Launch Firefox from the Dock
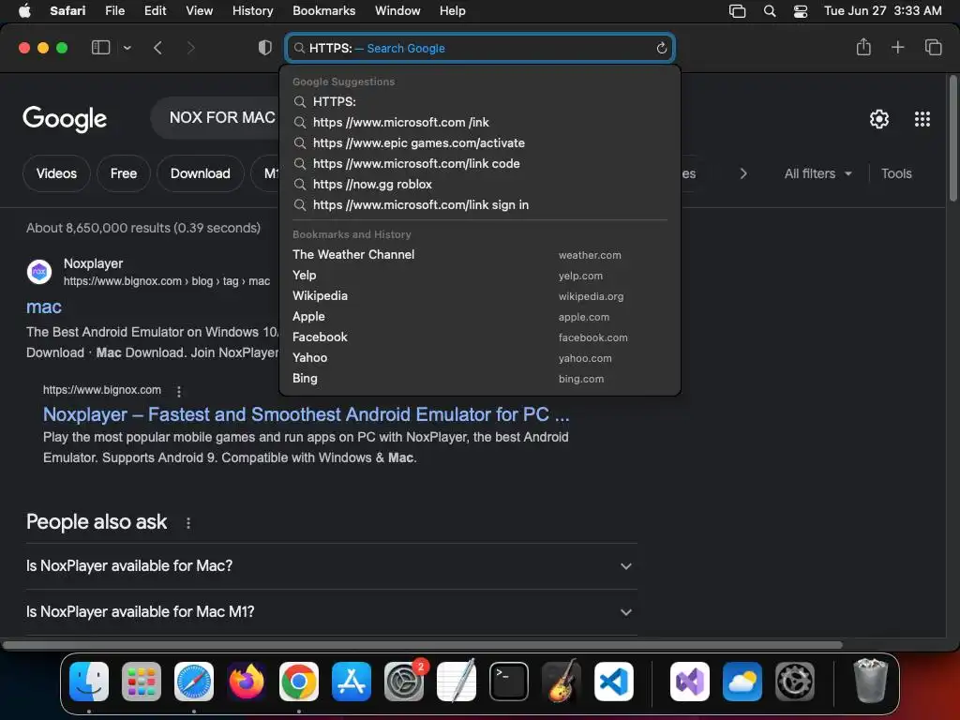 pyautogui.click(x=247, y=682)
